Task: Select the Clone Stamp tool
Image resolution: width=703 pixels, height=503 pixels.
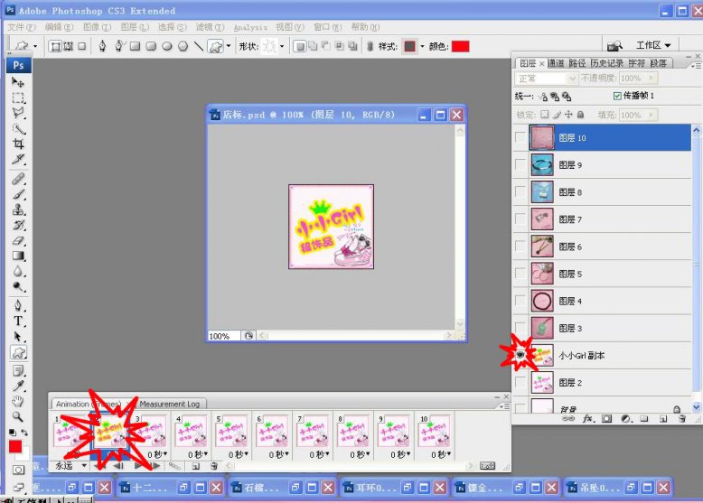Action: coord(18,210)
